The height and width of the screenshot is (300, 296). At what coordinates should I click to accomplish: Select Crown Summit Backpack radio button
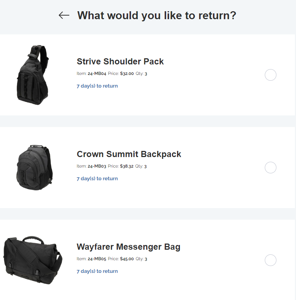[x=271, y=168]
